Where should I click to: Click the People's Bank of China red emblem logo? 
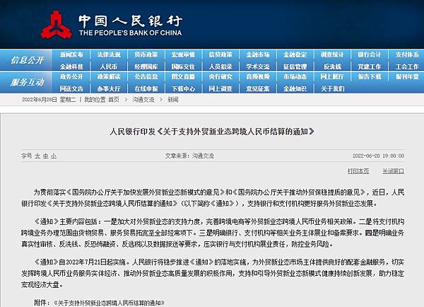point(57,25)
